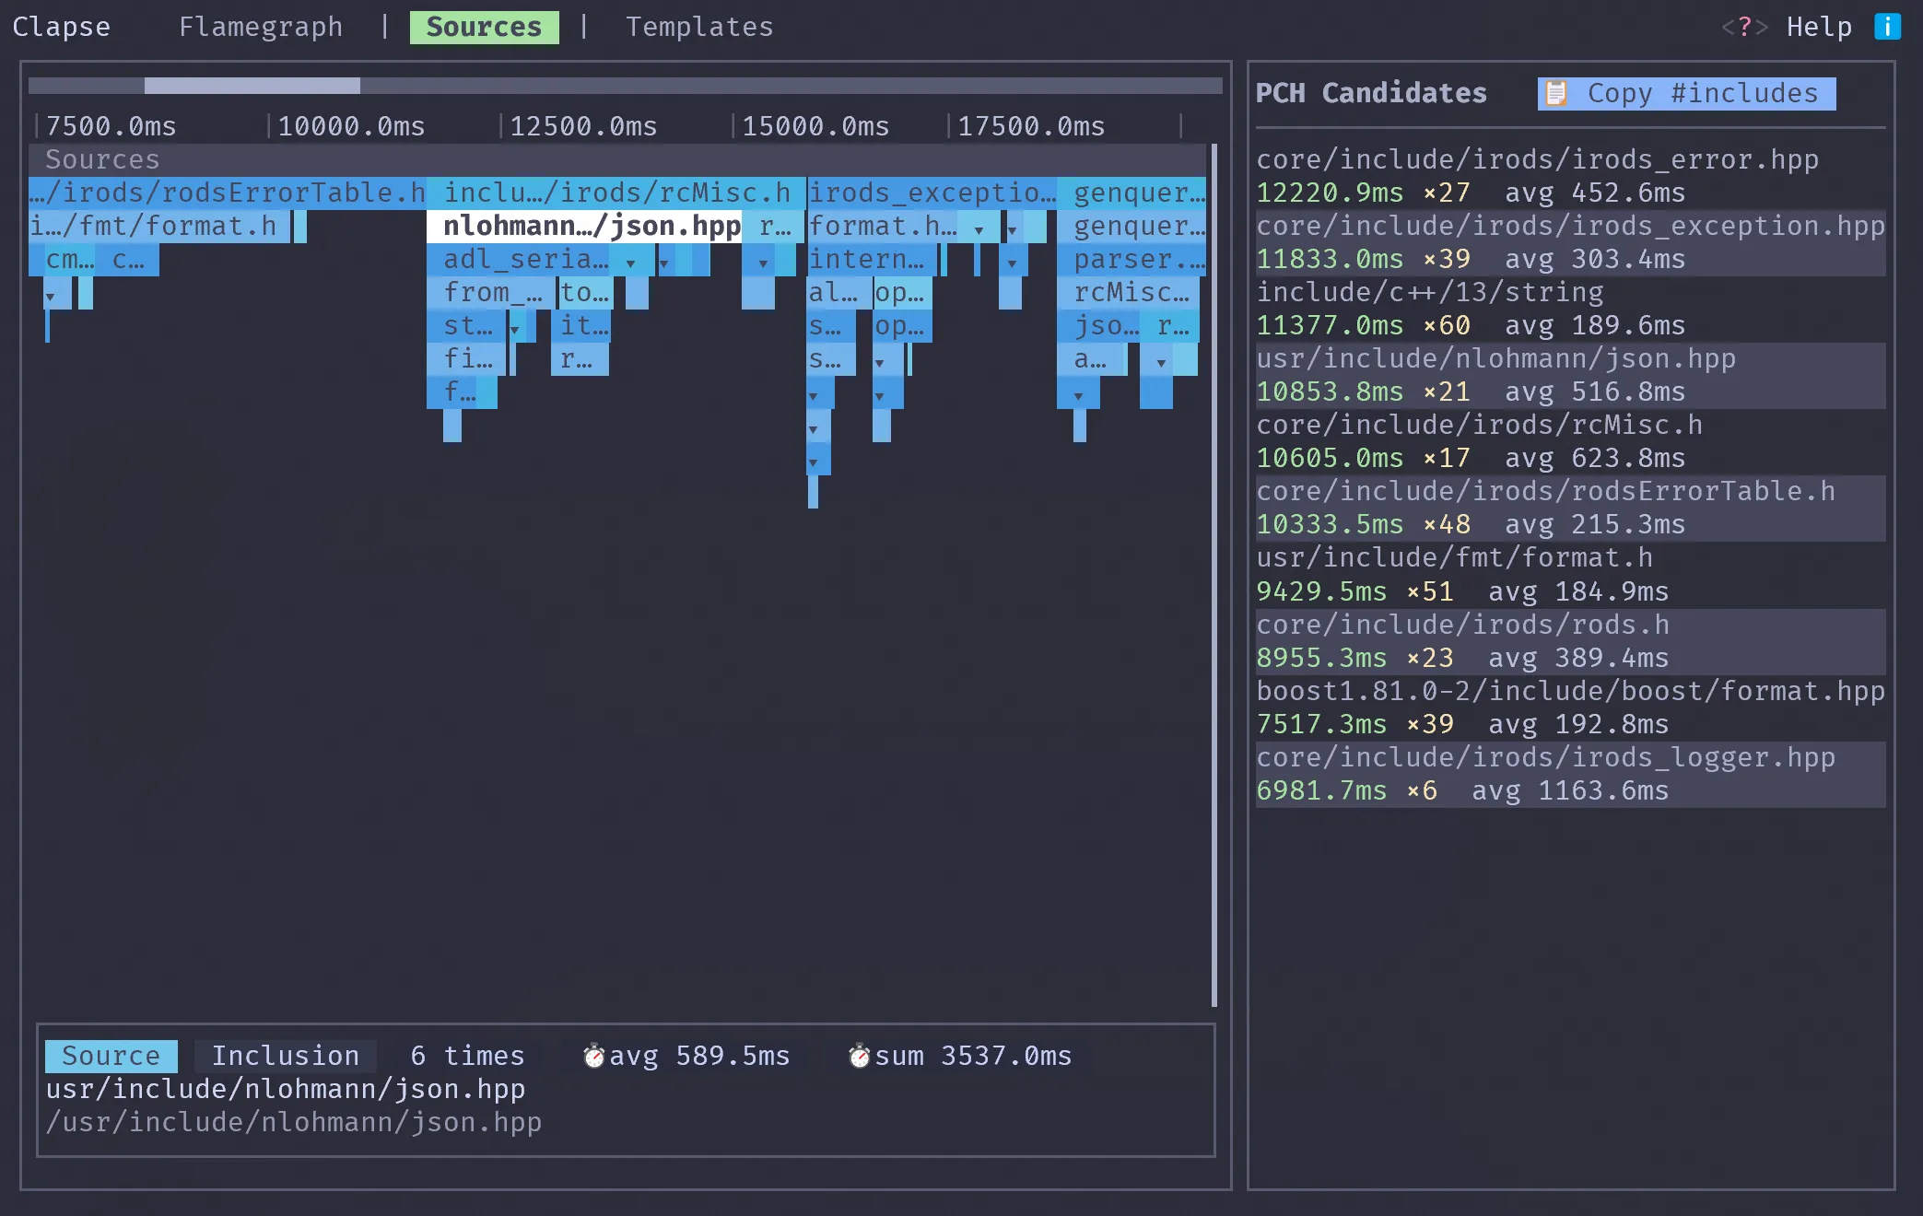The height and width of the screenshot is (1216, 1923).
Task: Select irods_error.hpp PCH candidate
Action: coord(1570,176)
